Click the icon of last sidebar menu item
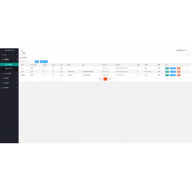The width and height of the screenshot is (192, 192). click(x=2, y=88)
